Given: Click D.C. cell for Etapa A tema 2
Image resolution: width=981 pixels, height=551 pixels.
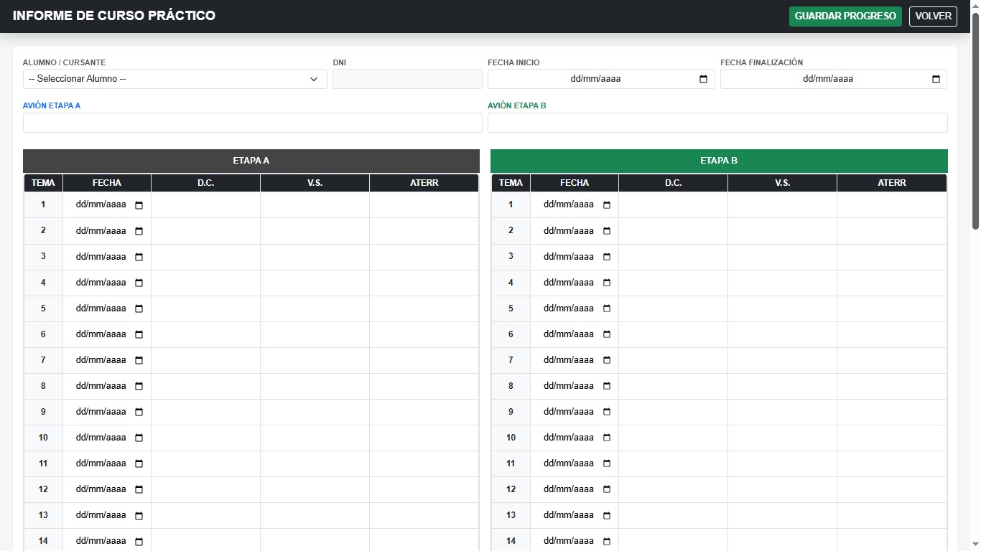Looking at the screenshot, I should [205, 231].
